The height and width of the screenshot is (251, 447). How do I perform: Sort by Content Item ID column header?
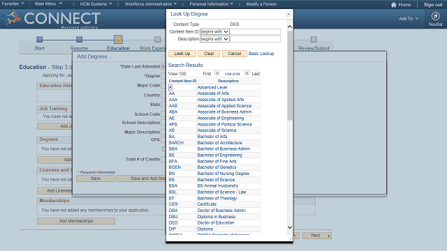tap(182, 81)
